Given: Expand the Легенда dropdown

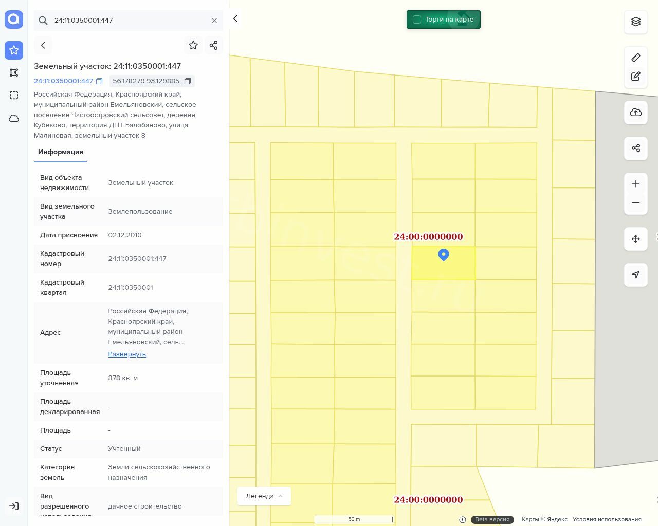Looking at the screenshot, I should pyautogui.click(x=264, y=496).
